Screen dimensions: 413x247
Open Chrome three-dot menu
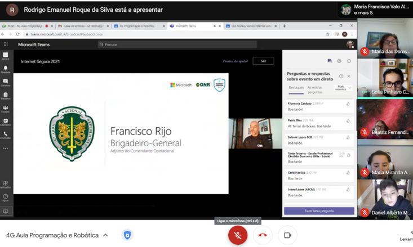pos(352,34)
